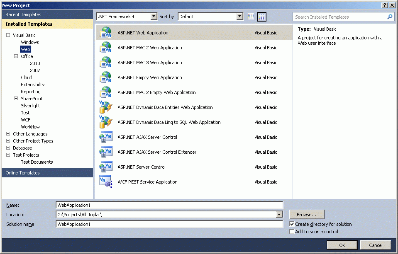The image size is (398, 254).
Task: Collapse the Office tree node
Action: coord(16,56)
